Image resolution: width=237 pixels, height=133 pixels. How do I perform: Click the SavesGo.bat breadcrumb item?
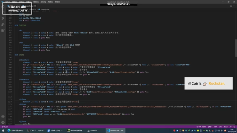tap(44, 9)
